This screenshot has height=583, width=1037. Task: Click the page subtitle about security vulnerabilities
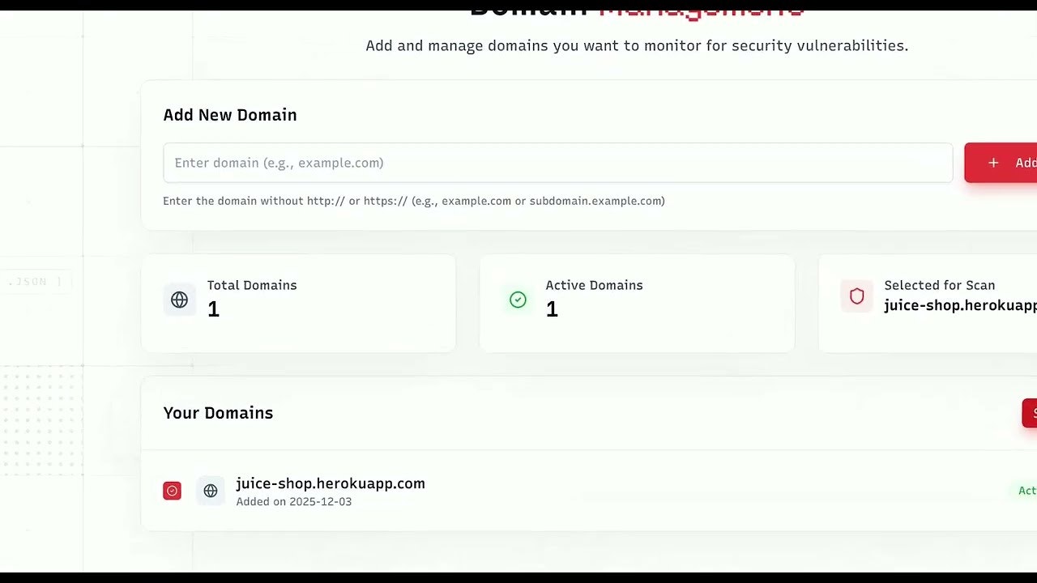[637, 45]
